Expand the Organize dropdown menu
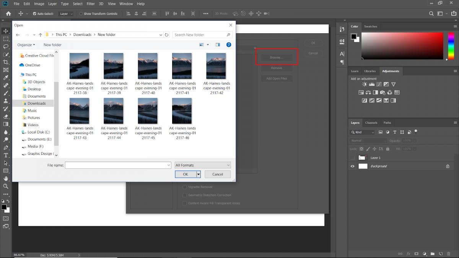The image size is (459, 258). tap(26, 45)
